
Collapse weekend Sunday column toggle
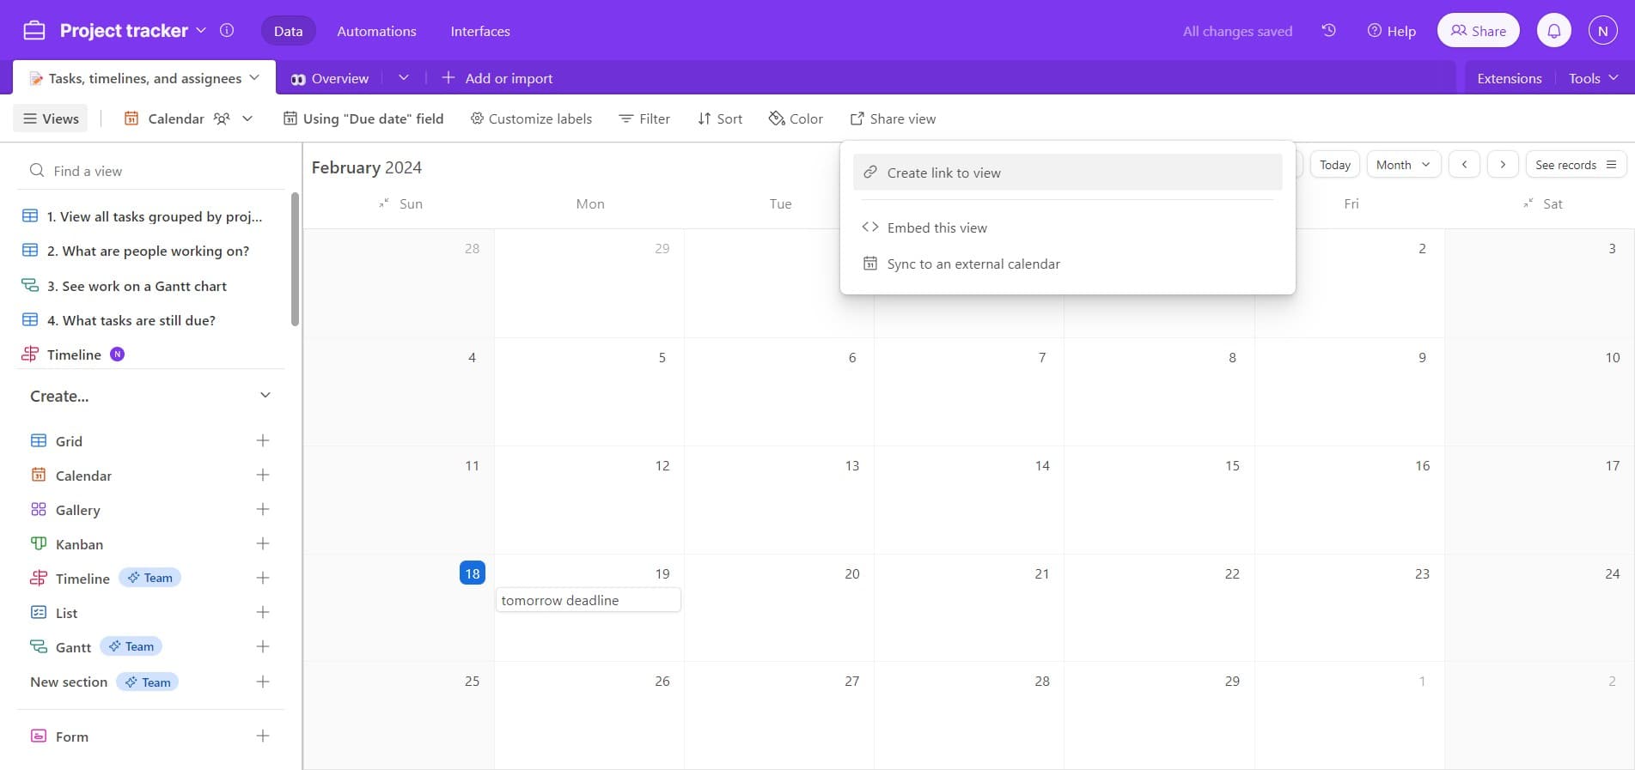384,203
